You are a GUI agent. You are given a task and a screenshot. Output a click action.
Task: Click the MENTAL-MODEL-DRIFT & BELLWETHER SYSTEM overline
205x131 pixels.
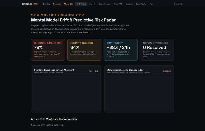pos(58,15)
